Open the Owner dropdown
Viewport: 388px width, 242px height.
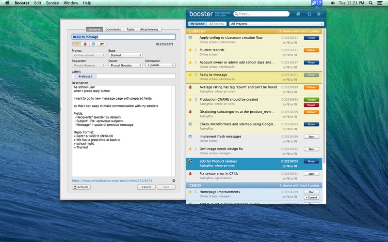126,65
